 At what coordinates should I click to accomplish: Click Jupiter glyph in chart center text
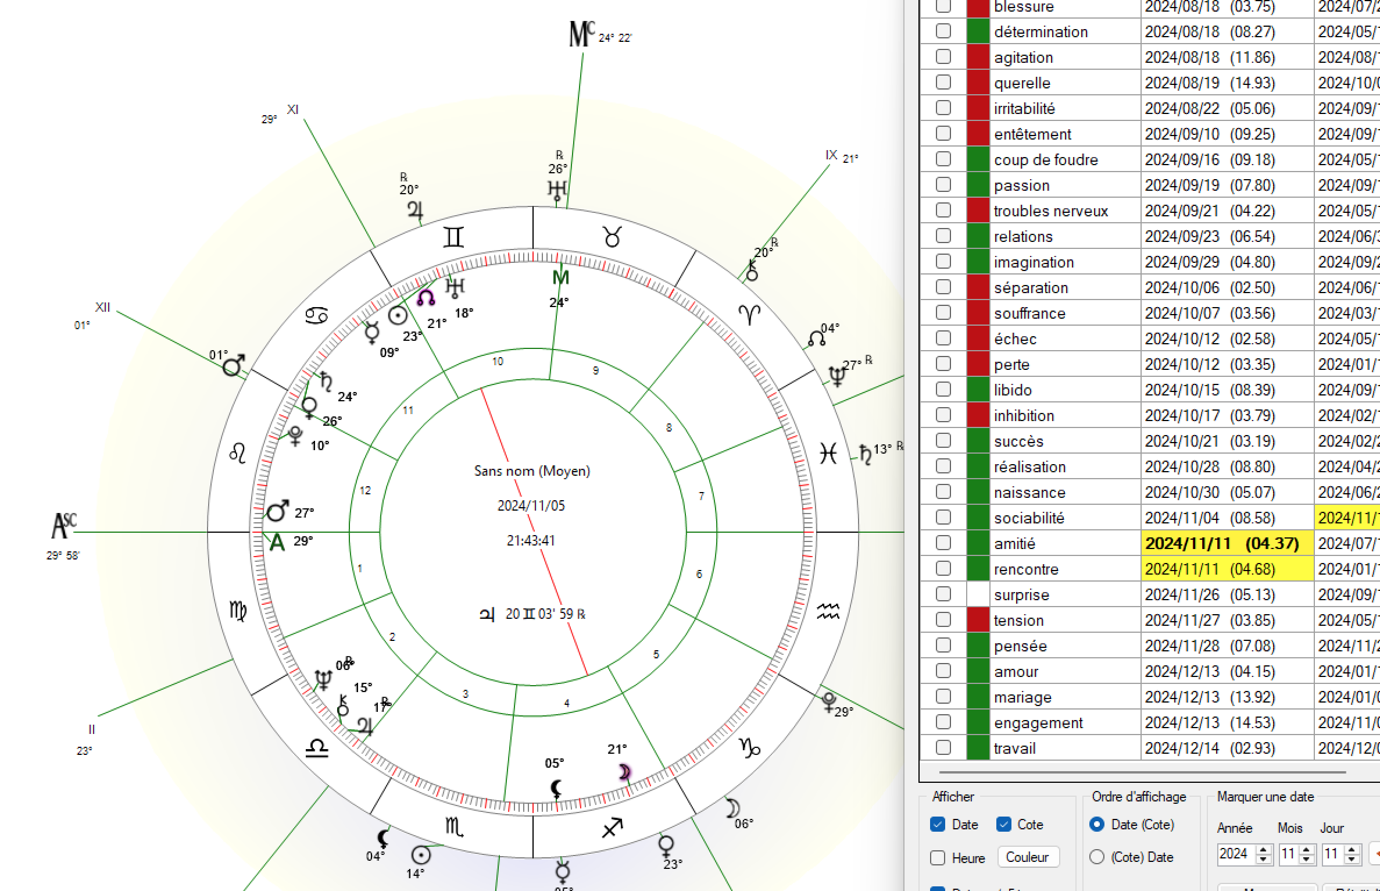click(487, 614)
